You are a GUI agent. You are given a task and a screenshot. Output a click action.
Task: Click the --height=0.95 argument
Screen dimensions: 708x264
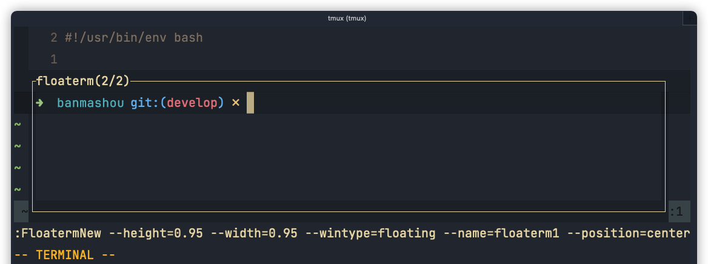[x=156, y=233]
